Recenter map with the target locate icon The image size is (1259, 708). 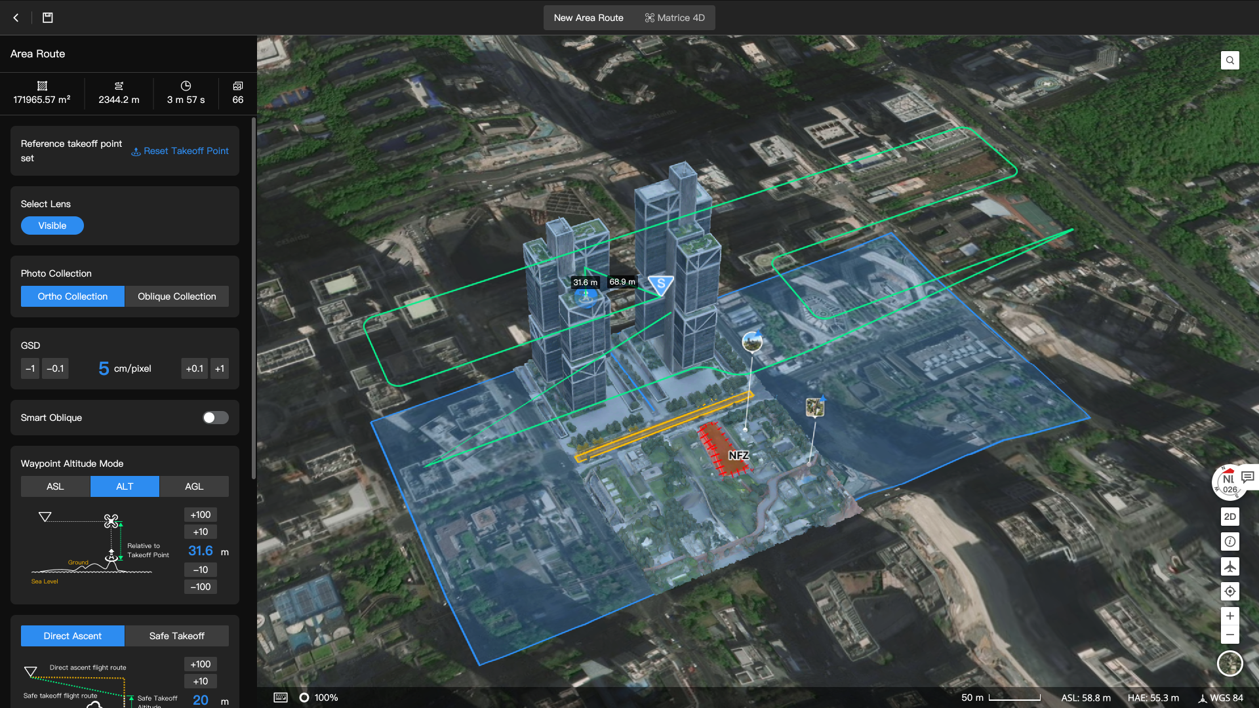click(1230, 591)
